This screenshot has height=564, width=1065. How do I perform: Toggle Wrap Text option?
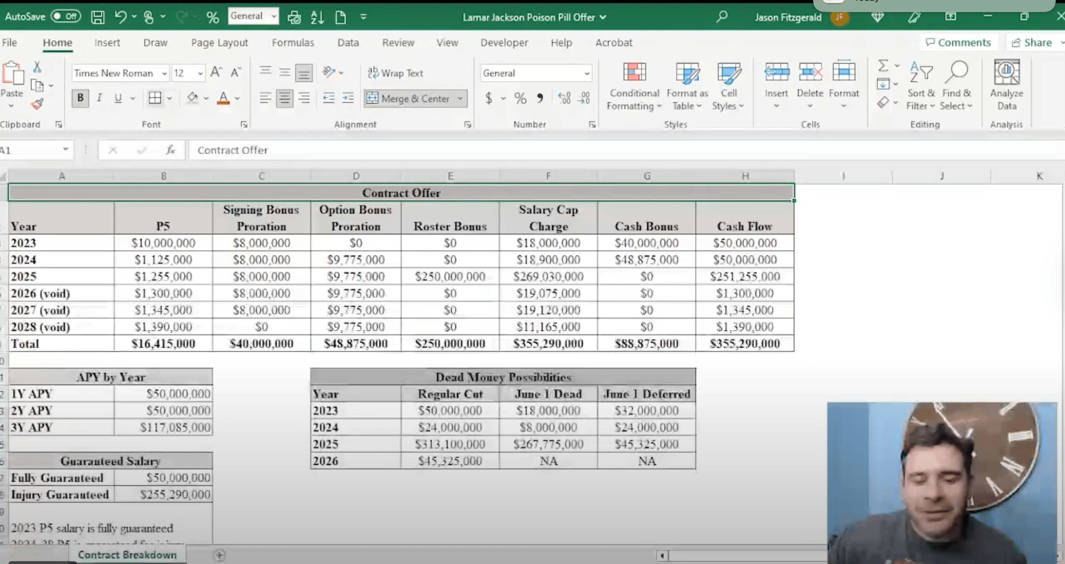tap(395, 73)
